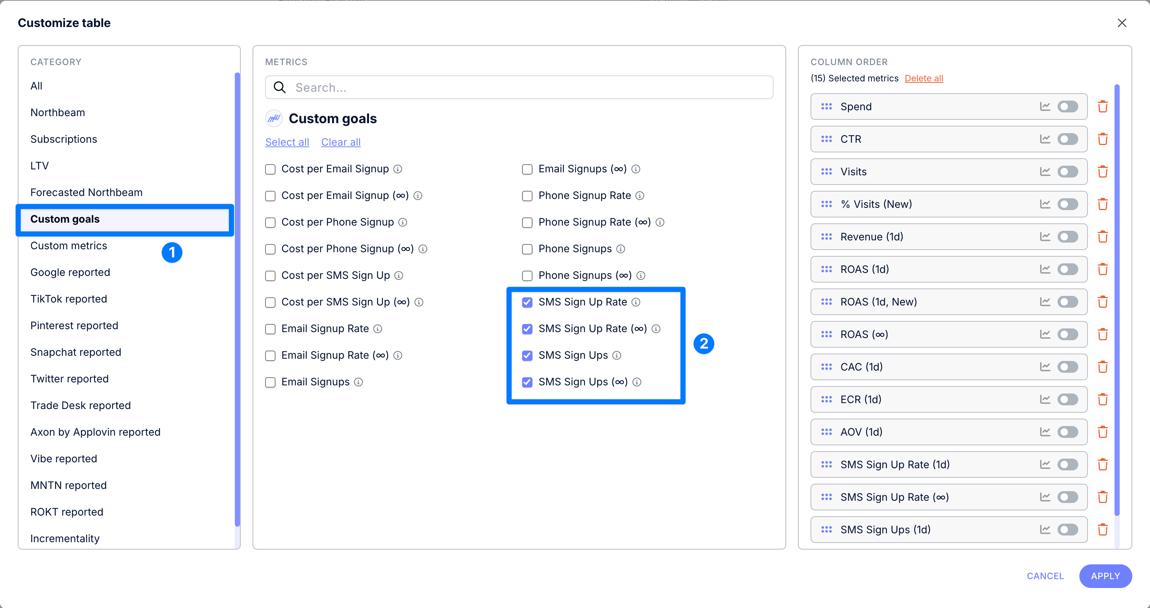
Task: Delete the Spend column with trash icon
Action: pyautogui.click(x=1103, y=107)
